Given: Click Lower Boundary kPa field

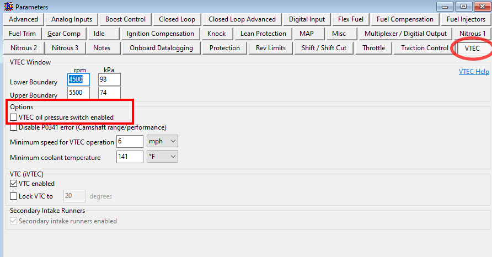Looking at the screenshot, I should 109,80.
